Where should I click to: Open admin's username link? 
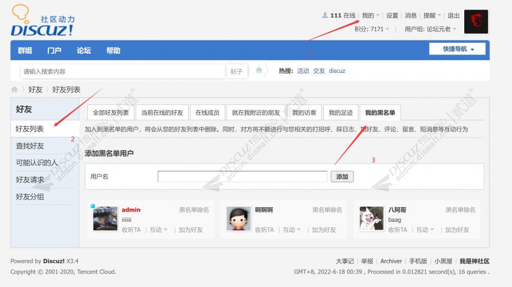131,209
